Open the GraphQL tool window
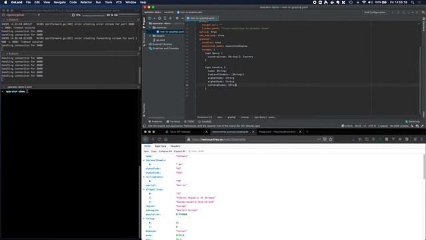Screen dimensions: 426x240 click(205, 121)
